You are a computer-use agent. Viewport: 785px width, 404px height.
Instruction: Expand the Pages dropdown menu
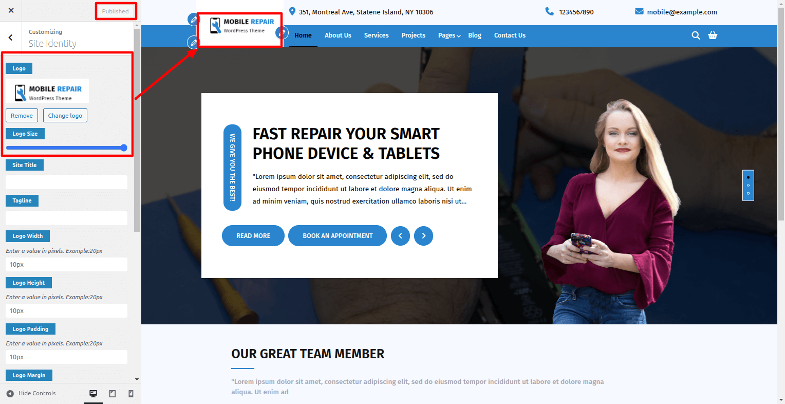[x=449, y=35]
